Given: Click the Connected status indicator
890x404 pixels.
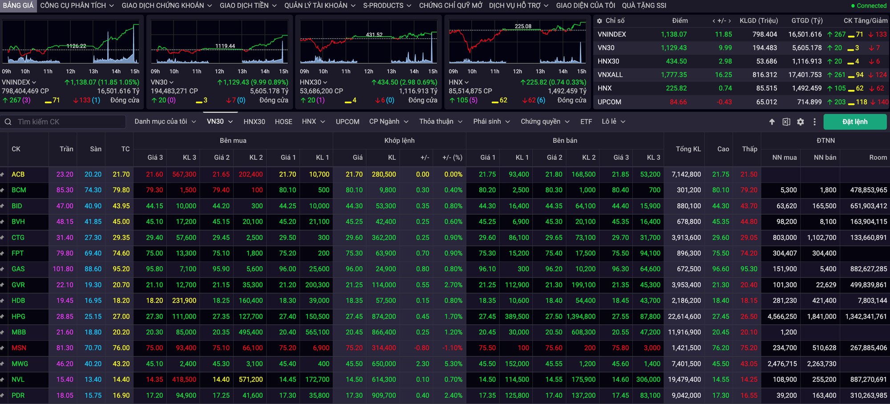Looking at the screenshot, I should (869, 6).
